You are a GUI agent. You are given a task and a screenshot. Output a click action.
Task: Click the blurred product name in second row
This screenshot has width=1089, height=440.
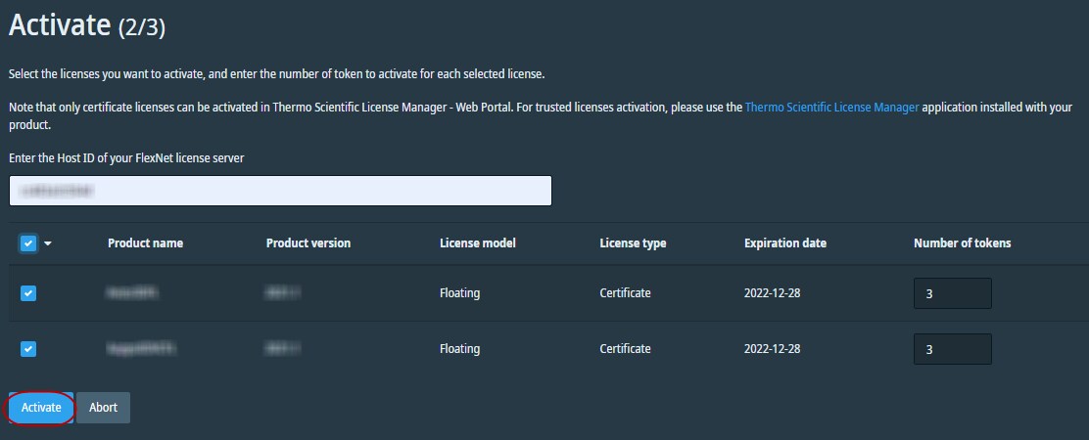tap(133, 349)
